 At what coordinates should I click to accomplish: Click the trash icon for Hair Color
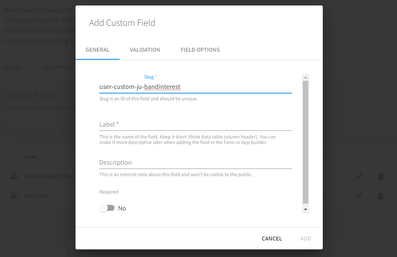pos(380,196)
